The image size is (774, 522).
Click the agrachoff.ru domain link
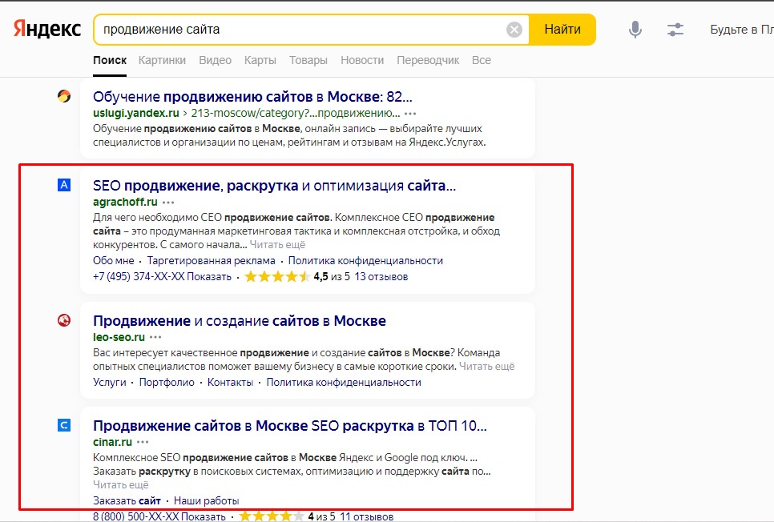click(x=125, y=202)
